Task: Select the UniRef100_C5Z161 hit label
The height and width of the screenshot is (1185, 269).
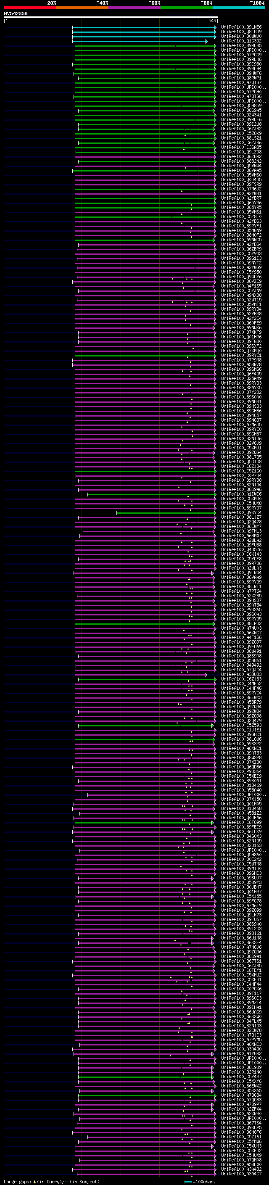Action: coord(241,1137)
